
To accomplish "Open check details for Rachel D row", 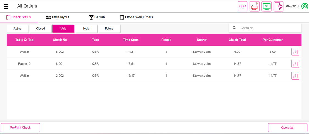I will tap(295, 64).
